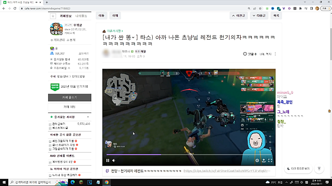Click the zoom magnifier icon in address bar
This screenshot has width=332, height=186.
pyautogui.click(x=249, y=8)
